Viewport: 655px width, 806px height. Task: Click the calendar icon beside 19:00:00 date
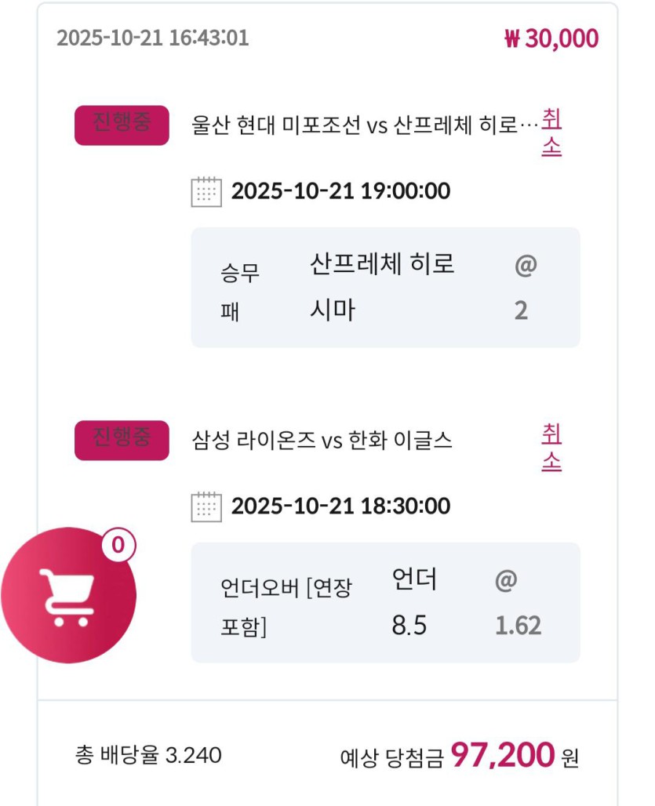pyautogui.click(x=206, y=191)
